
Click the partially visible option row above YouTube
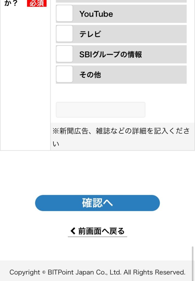[121, 1]
